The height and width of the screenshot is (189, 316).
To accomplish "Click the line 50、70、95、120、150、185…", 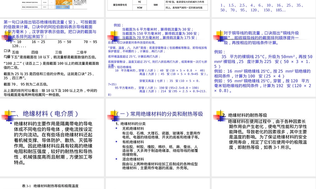I will click(253, 10).
